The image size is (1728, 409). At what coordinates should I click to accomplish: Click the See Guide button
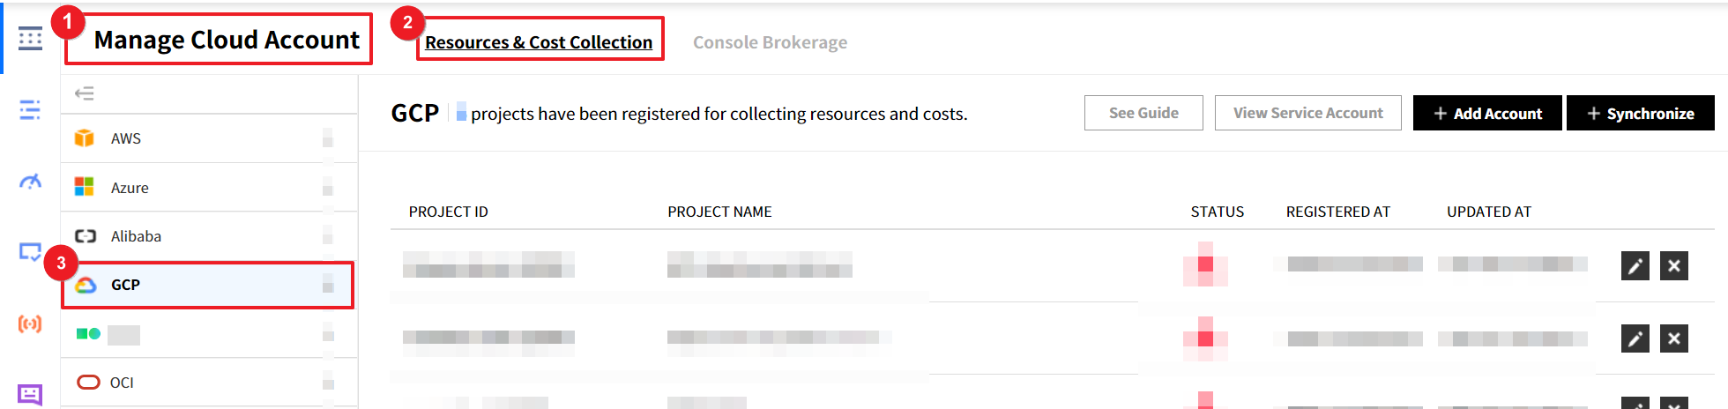click(x=1143, y=113)
